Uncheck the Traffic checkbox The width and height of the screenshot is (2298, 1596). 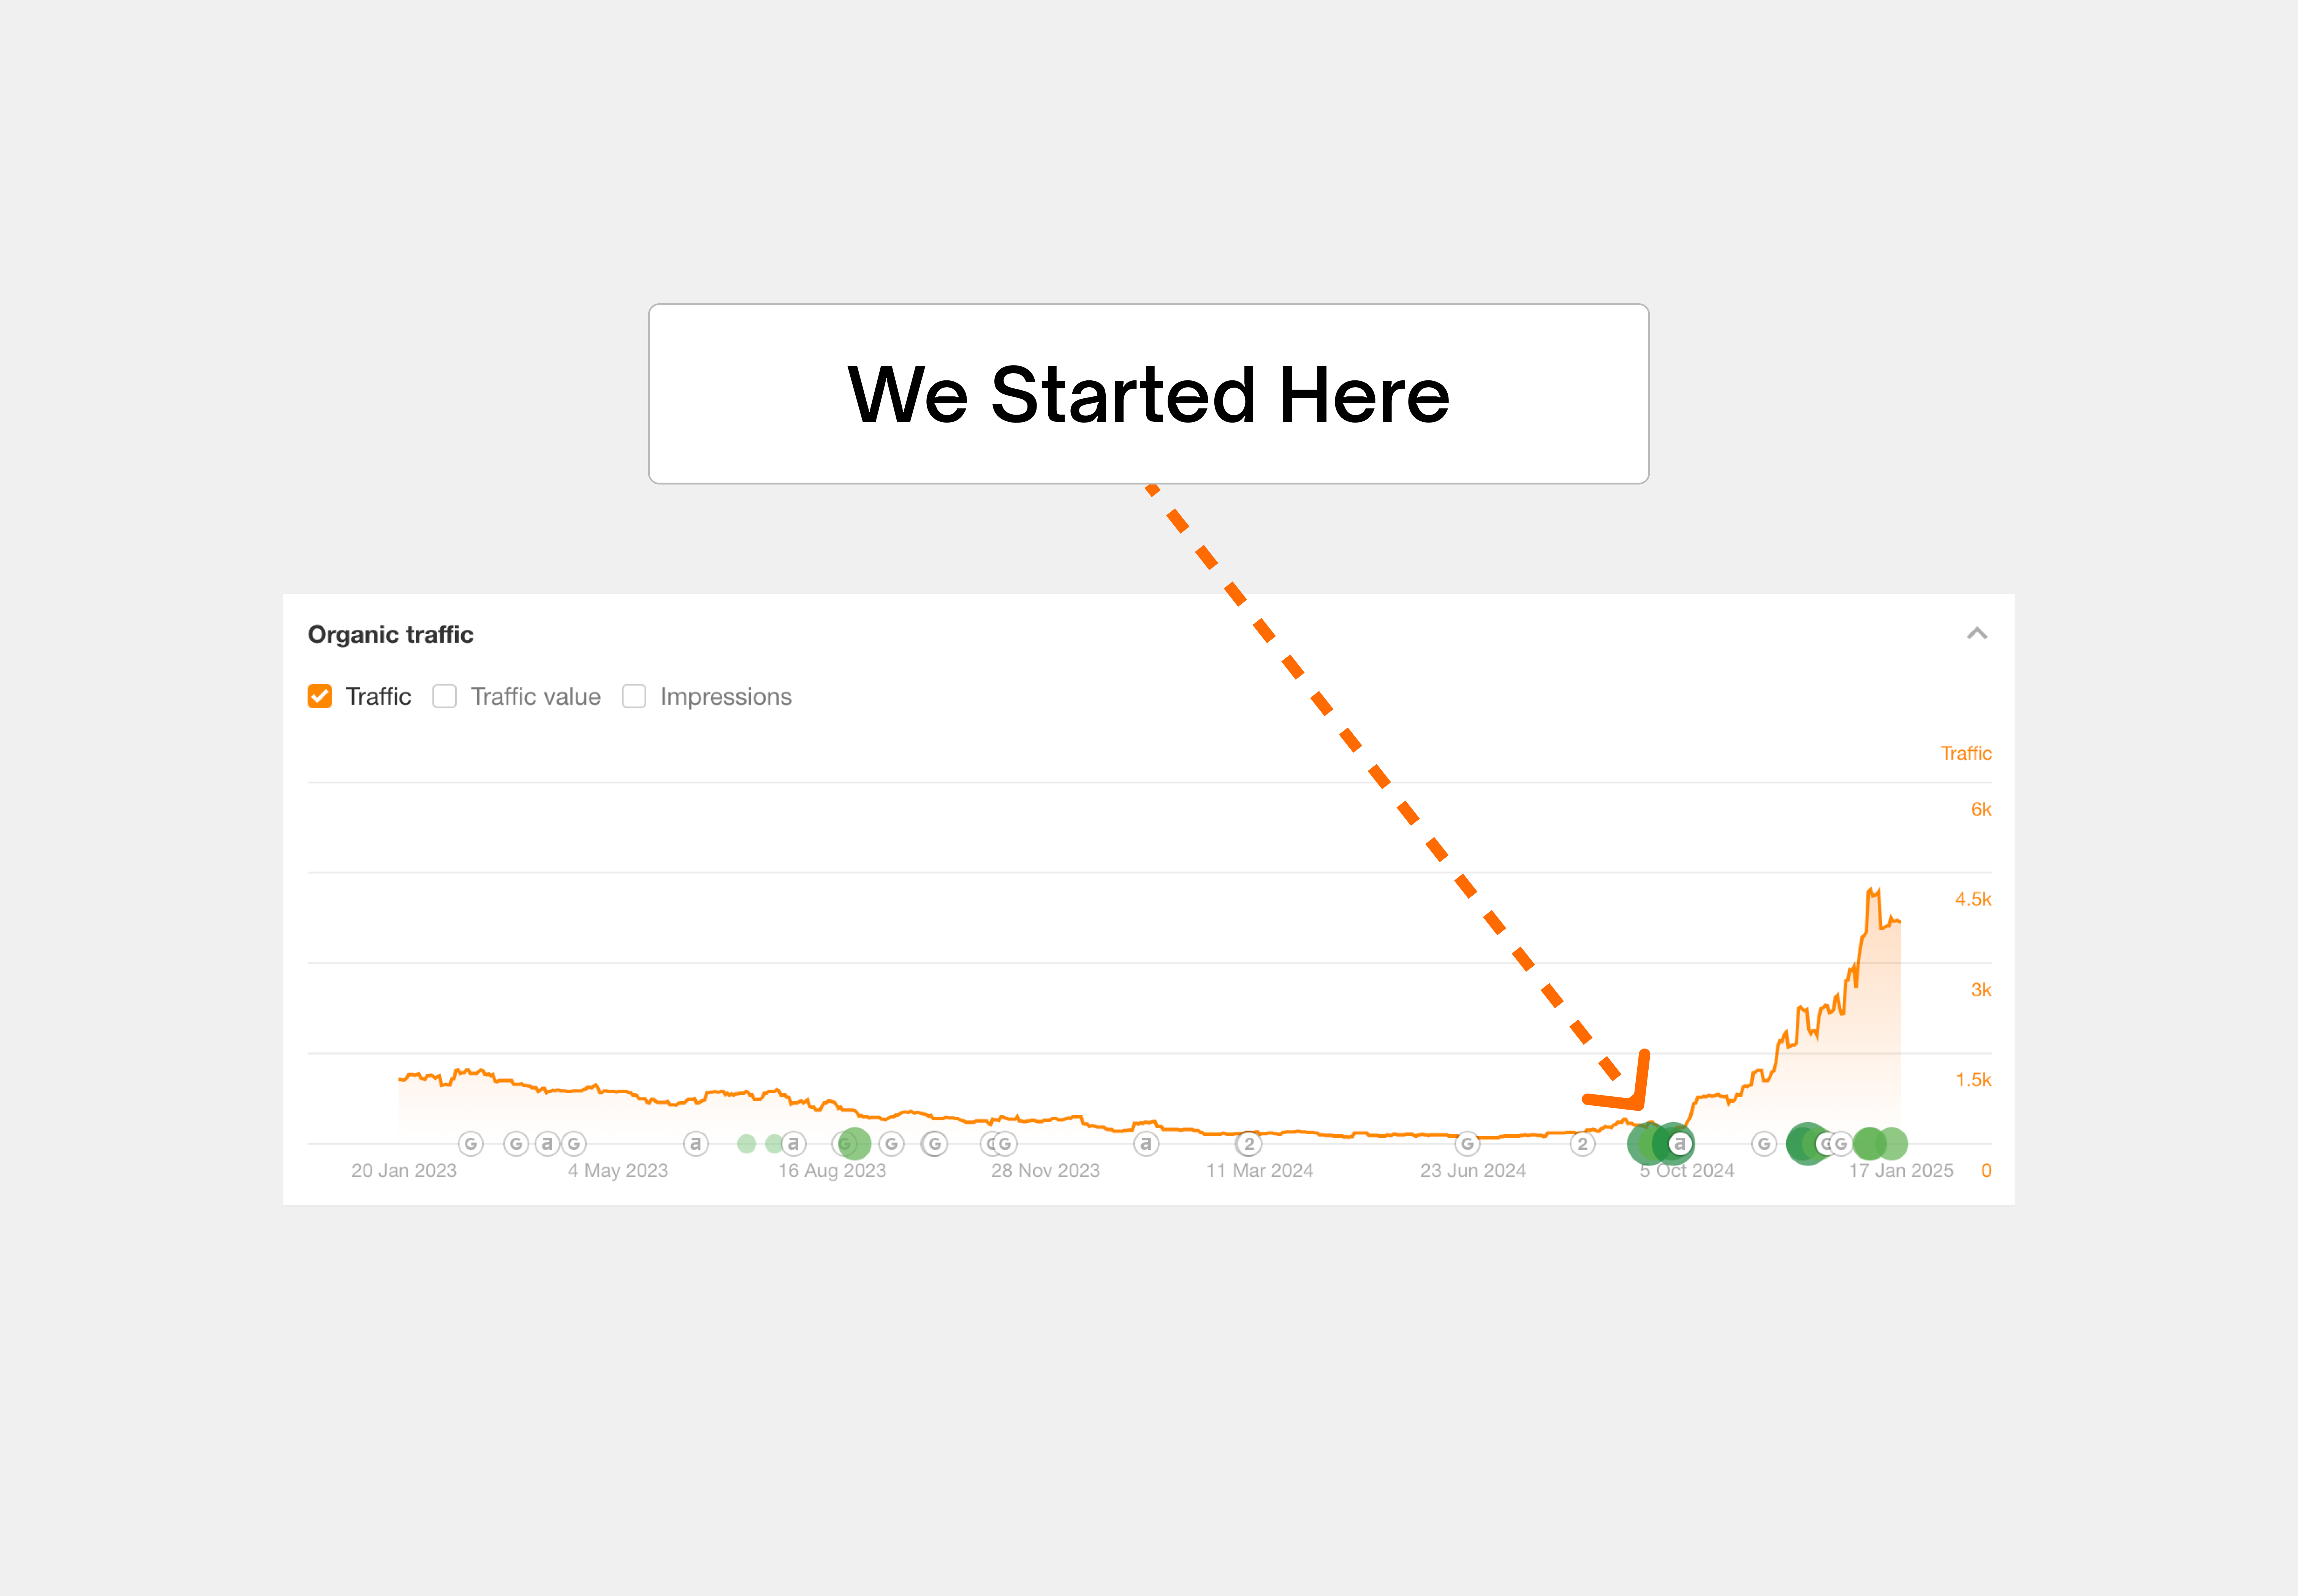coord(319,696)
